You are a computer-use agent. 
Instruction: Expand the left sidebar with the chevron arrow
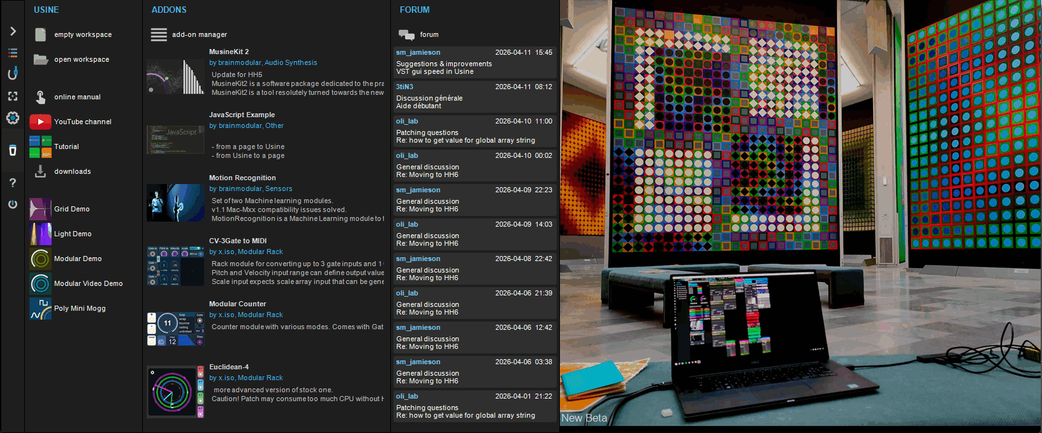coord(13,31)
